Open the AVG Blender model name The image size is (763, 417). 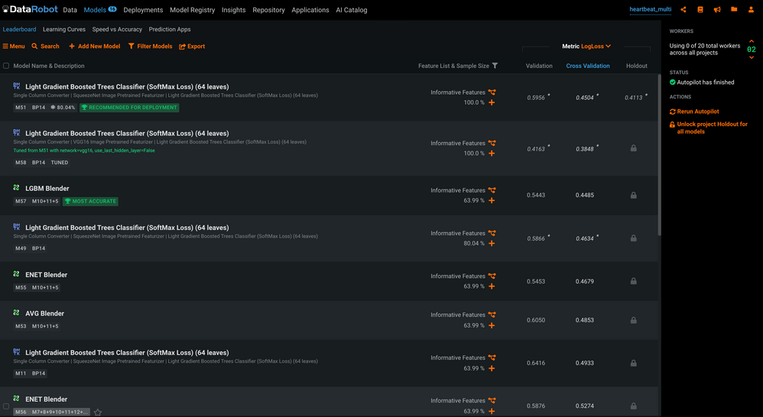(x=45, y=313)
